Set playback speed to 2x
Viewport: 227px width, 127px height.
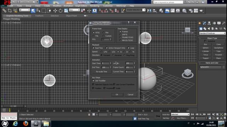[x=124, y=52]
